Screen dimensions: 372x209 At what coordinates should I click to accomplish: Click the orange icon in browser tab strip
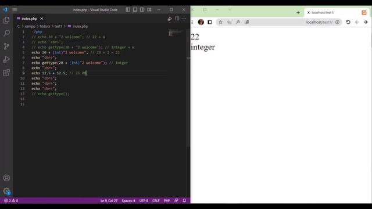pyautogui.click(x=364, y=13)
